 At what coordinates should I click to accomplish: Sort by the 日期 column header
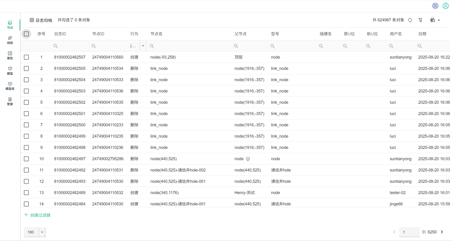422,34
